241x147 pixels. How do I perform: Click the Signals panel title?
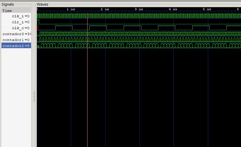point(8,4)
